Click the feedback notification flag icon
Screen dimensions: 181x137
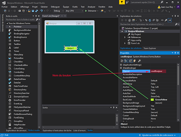(122, 2)
